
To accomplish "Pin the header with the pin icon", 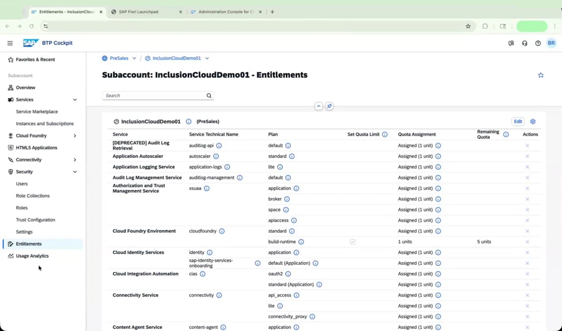I will [329, 106].
